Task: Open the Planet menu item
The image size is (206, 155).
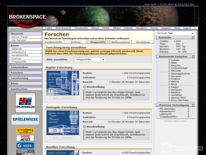Action: click(x=95, y=28)
